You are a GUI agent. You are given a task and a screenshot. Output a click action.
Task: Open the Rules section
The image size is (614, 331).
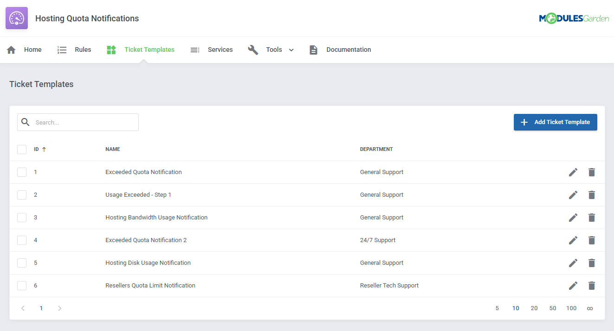83,50
